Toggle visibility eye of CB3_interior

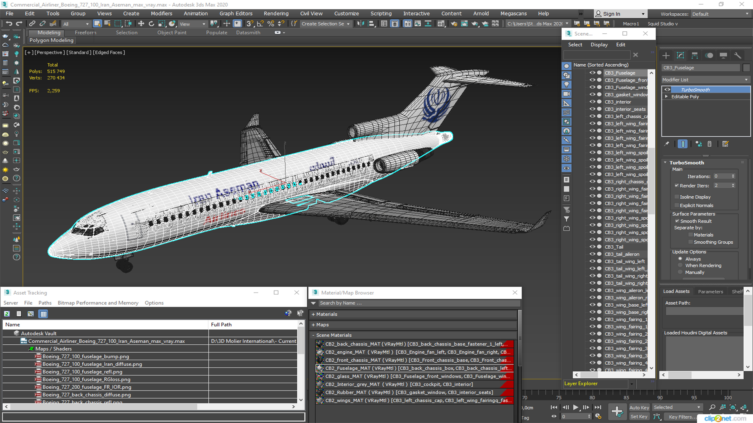click(x=592, y=102)
